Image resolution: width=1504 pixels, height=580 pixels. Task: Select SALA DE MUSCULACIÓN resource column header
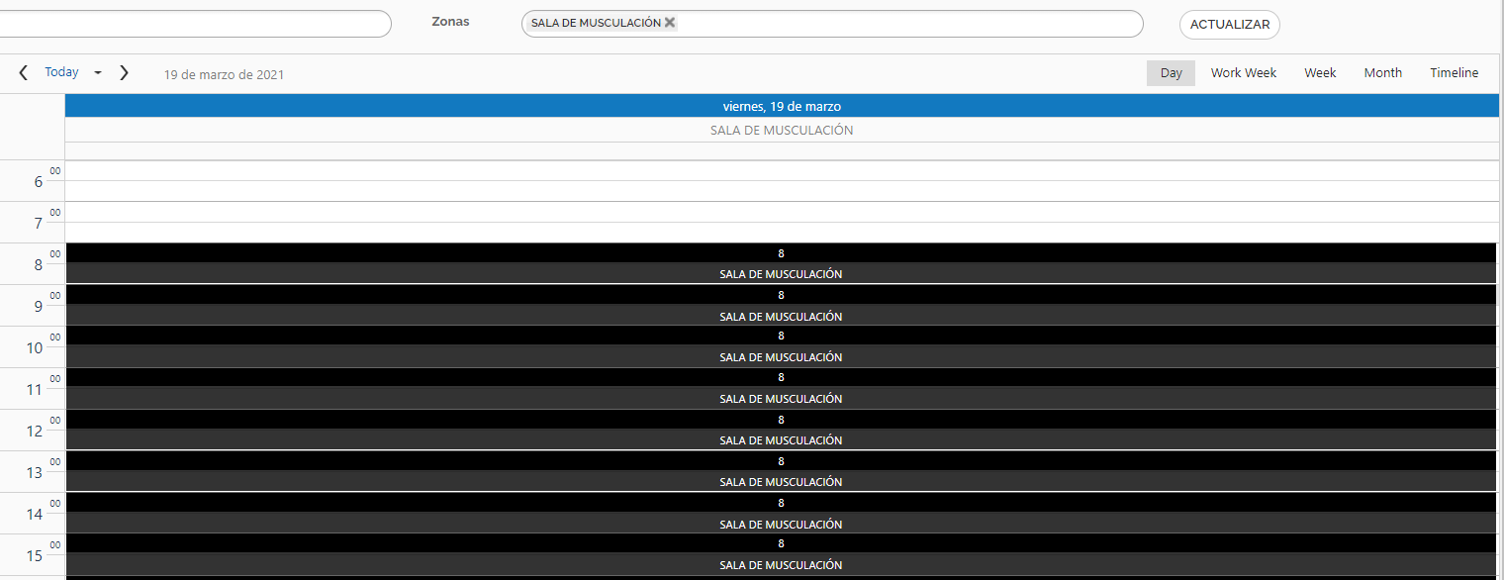point(782,130)
